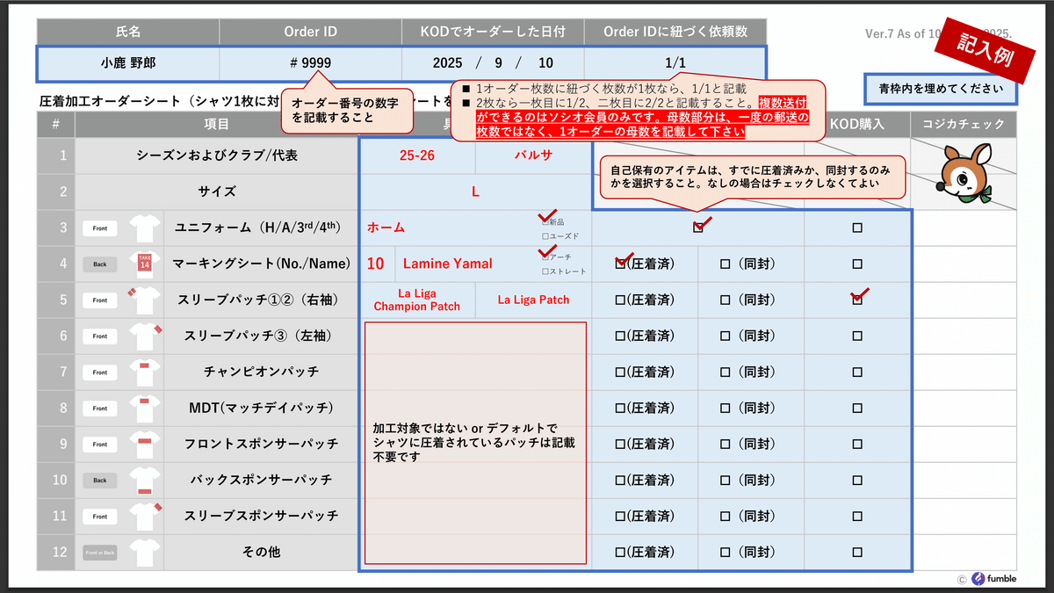Click the KOD購入 column header
The width and height of the screenshot is (1054, 593).
coord(857,125)
